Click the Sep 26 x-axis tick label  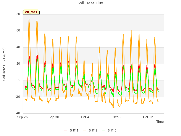click(x=23, y=117)
